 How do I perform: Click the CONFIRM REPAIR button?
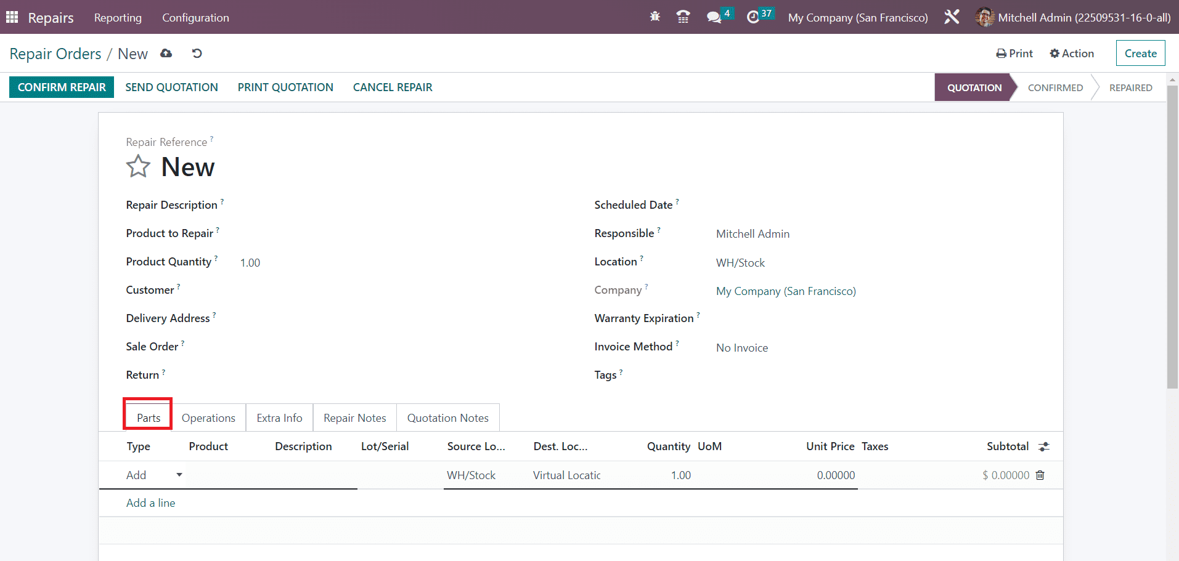(x=62, y=87)
